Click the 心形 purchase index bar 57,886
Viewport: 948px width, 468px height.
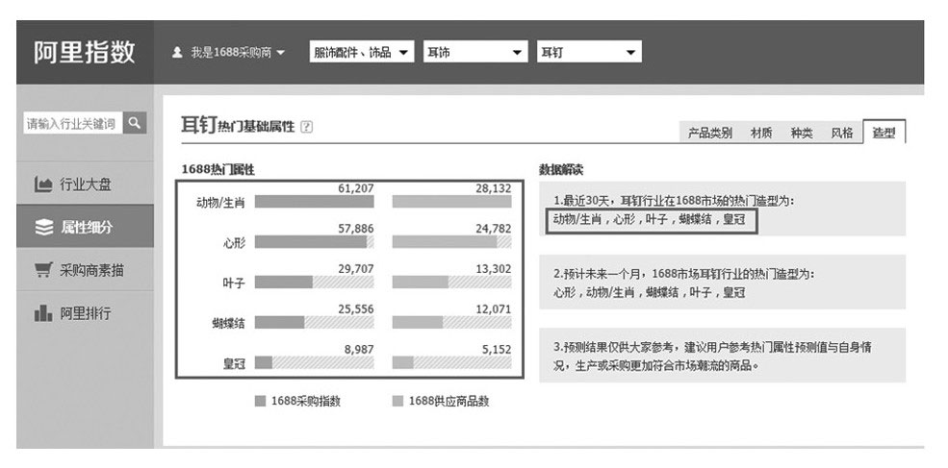tap(315, 241)
